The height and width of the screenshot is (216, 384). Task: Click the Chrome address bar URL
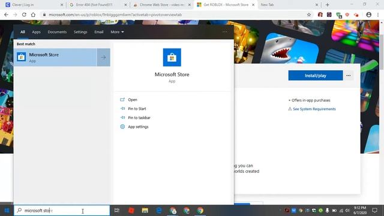[x=115, y=14]
